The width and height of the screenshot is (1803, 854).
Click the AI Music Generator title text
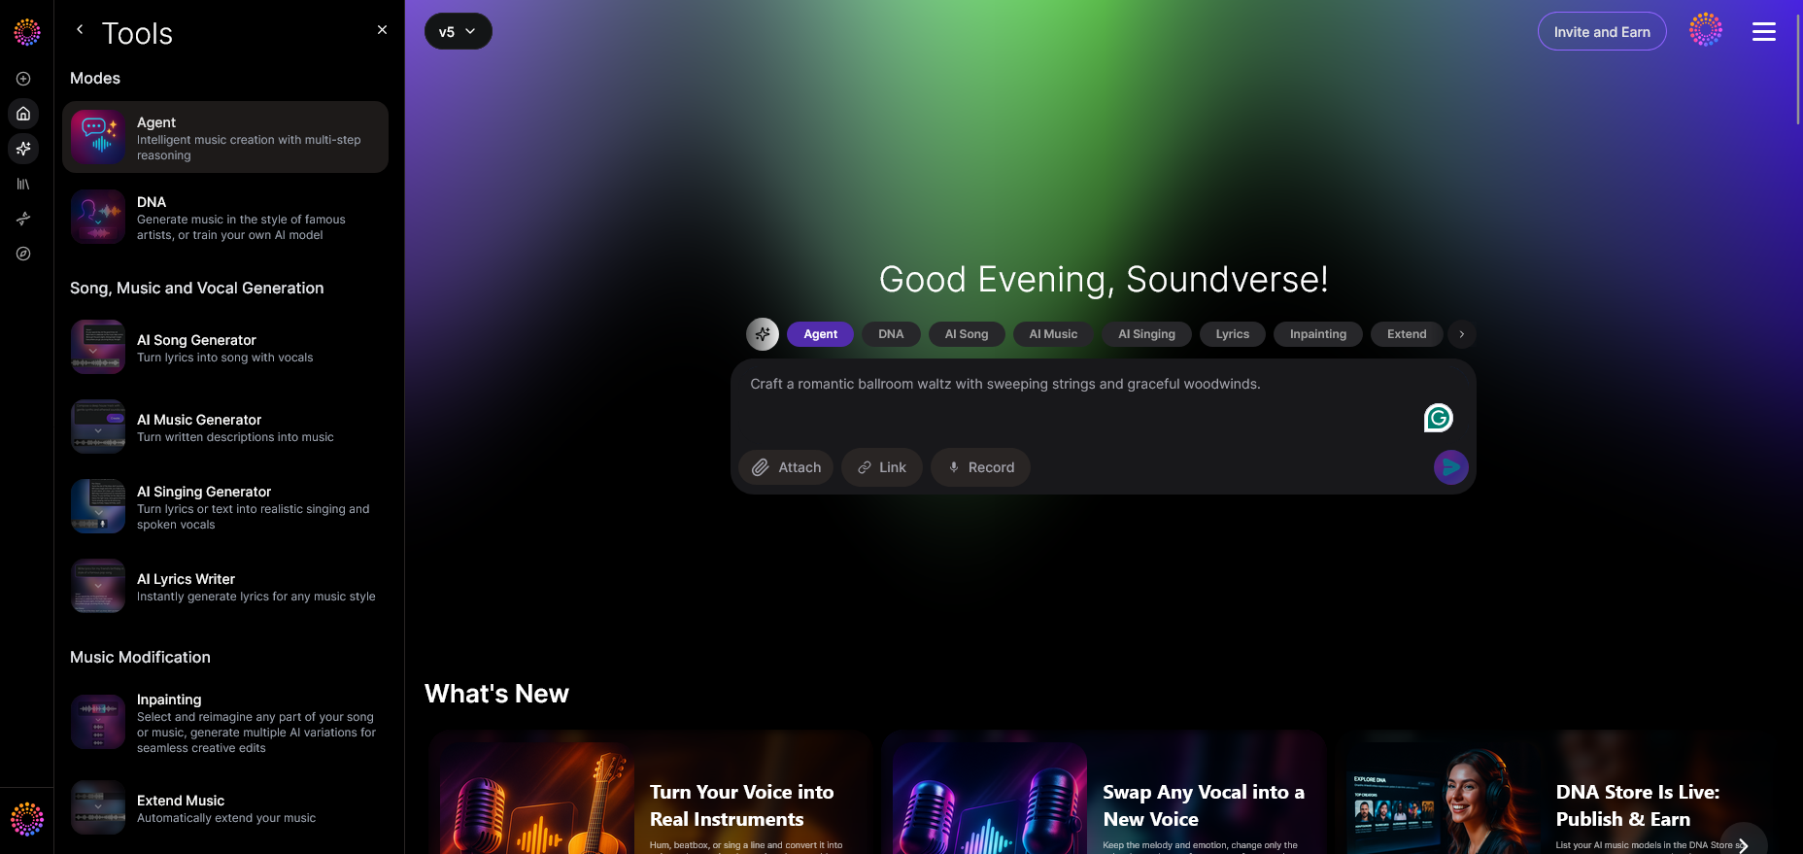(199, 420)
